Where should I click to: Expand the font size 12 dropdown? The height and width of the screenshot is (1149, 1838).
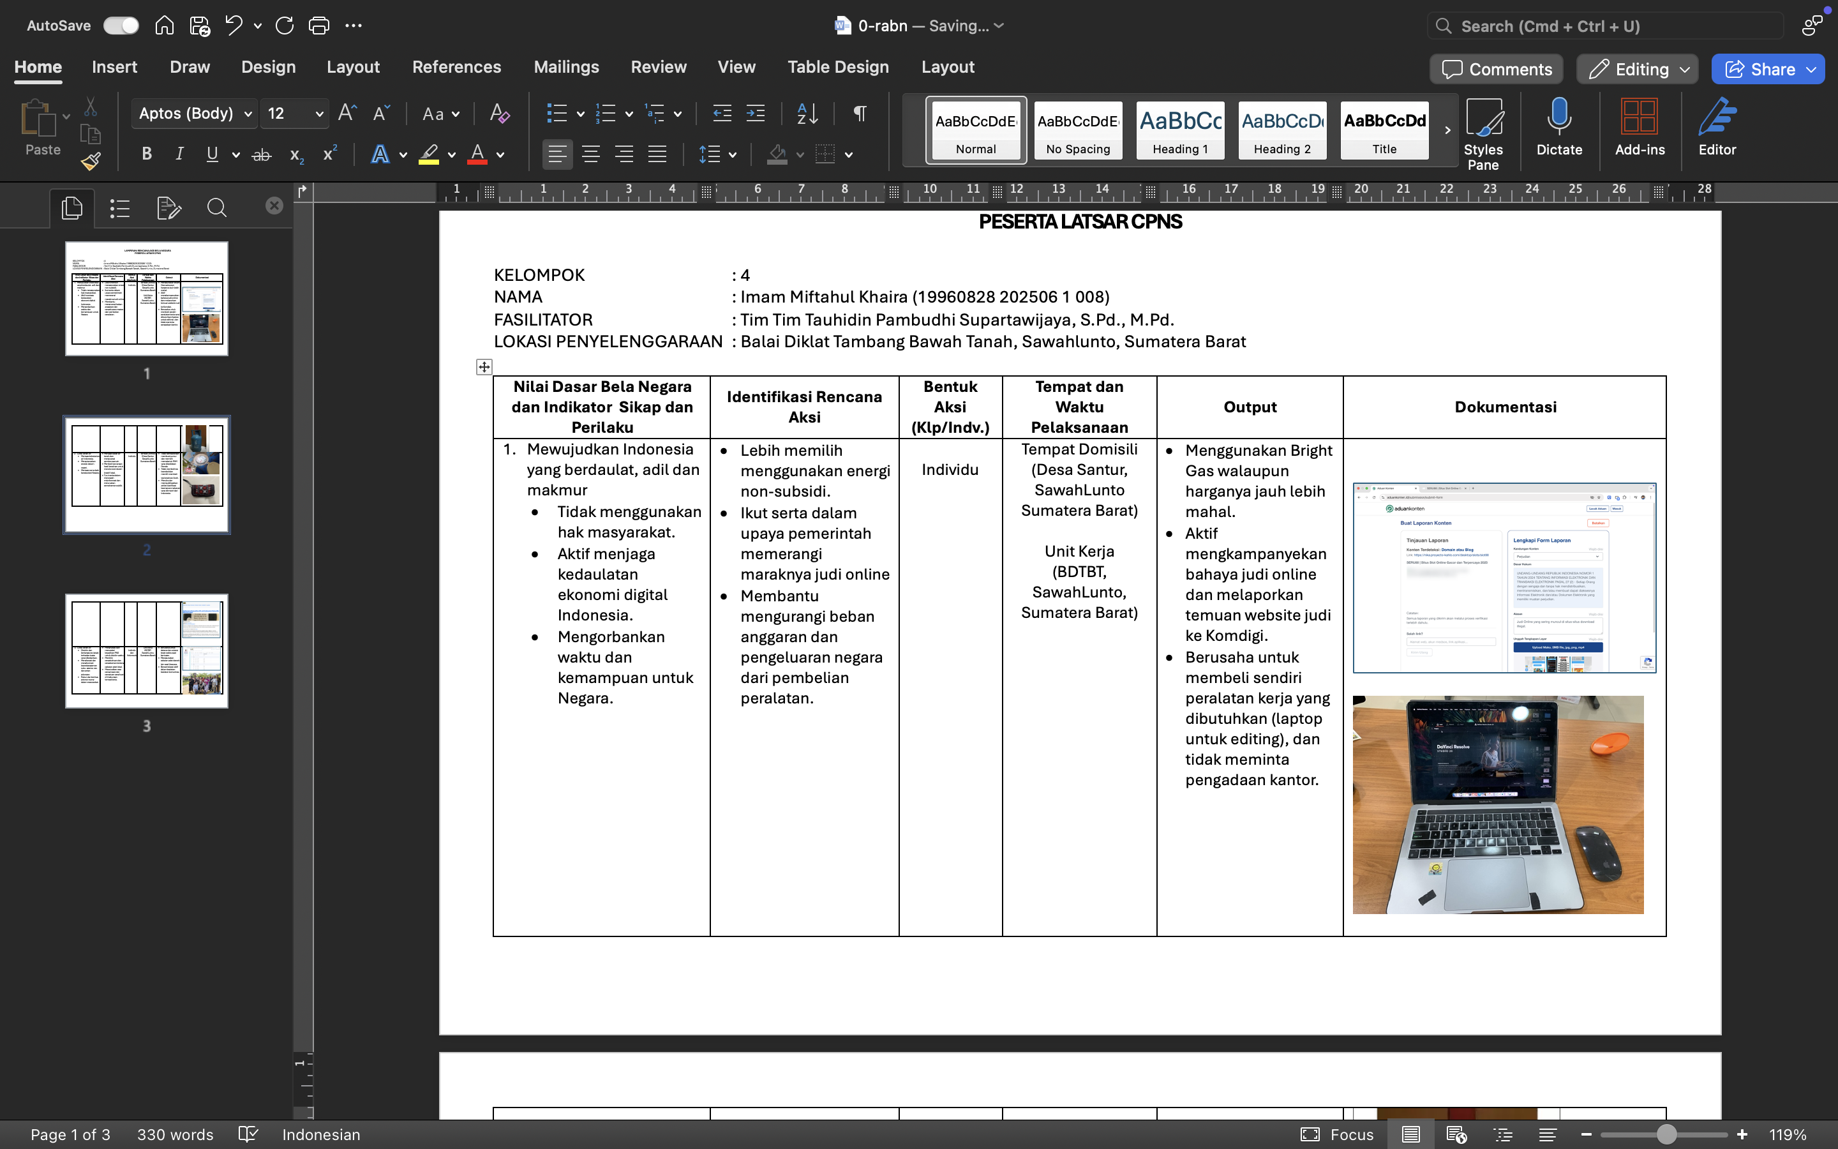(319, 114)
